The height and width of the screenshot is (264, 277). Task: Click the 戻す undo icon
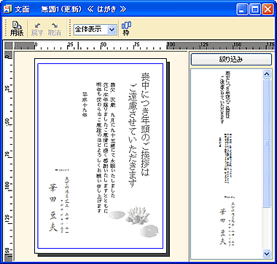click(37, 29)
